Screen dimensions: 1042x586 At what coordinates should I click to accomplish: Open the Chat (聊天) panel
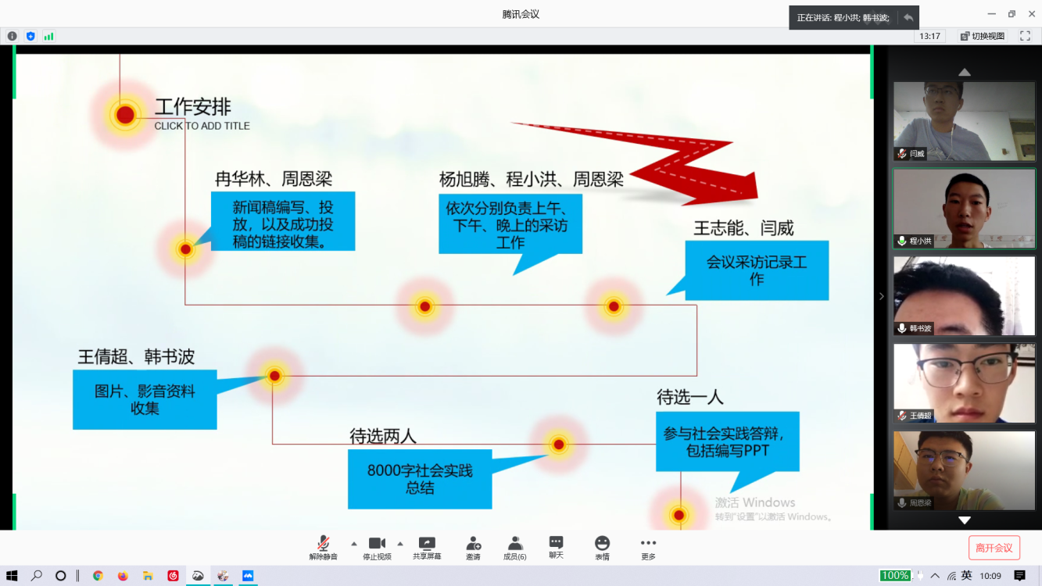556,543
